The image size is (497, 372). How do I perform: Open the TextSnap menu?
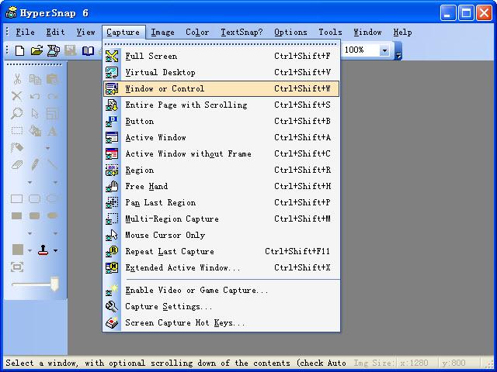click(x=242, y=32)
